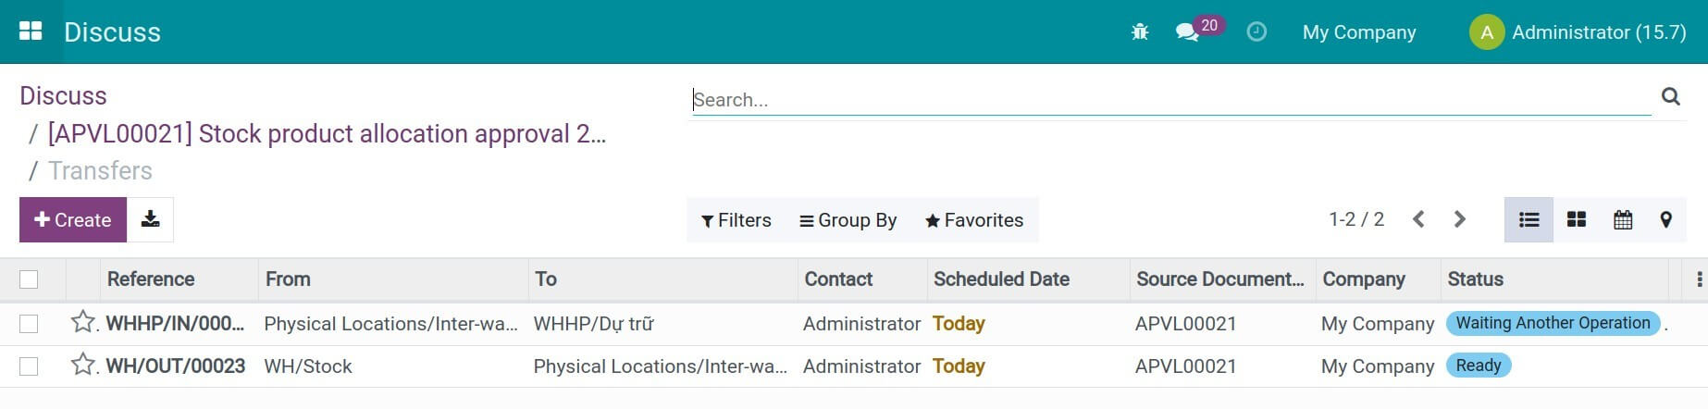1708x409 pixels.
Task: Open the Favorites dropdown
Action: point(974,220)
